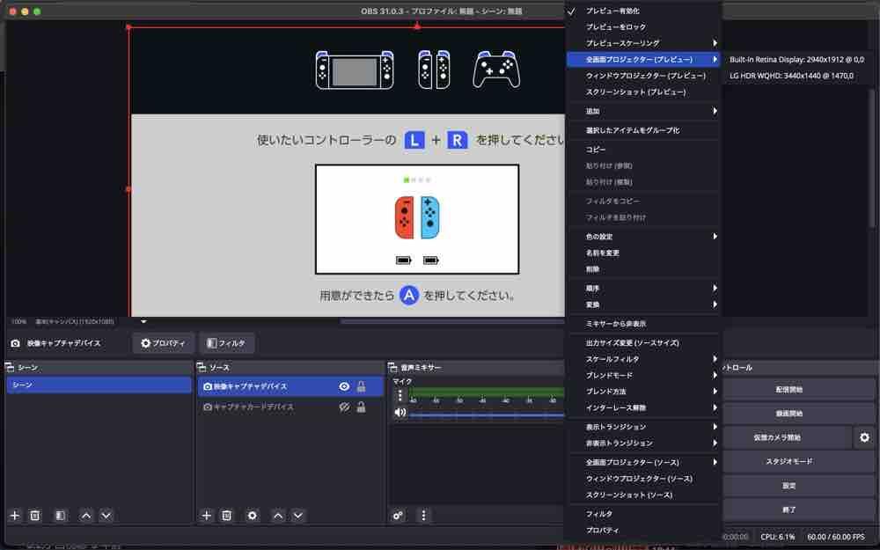
Task: Expand 変換 submenu
Action: pyautogui.click(x=643, y=304)
